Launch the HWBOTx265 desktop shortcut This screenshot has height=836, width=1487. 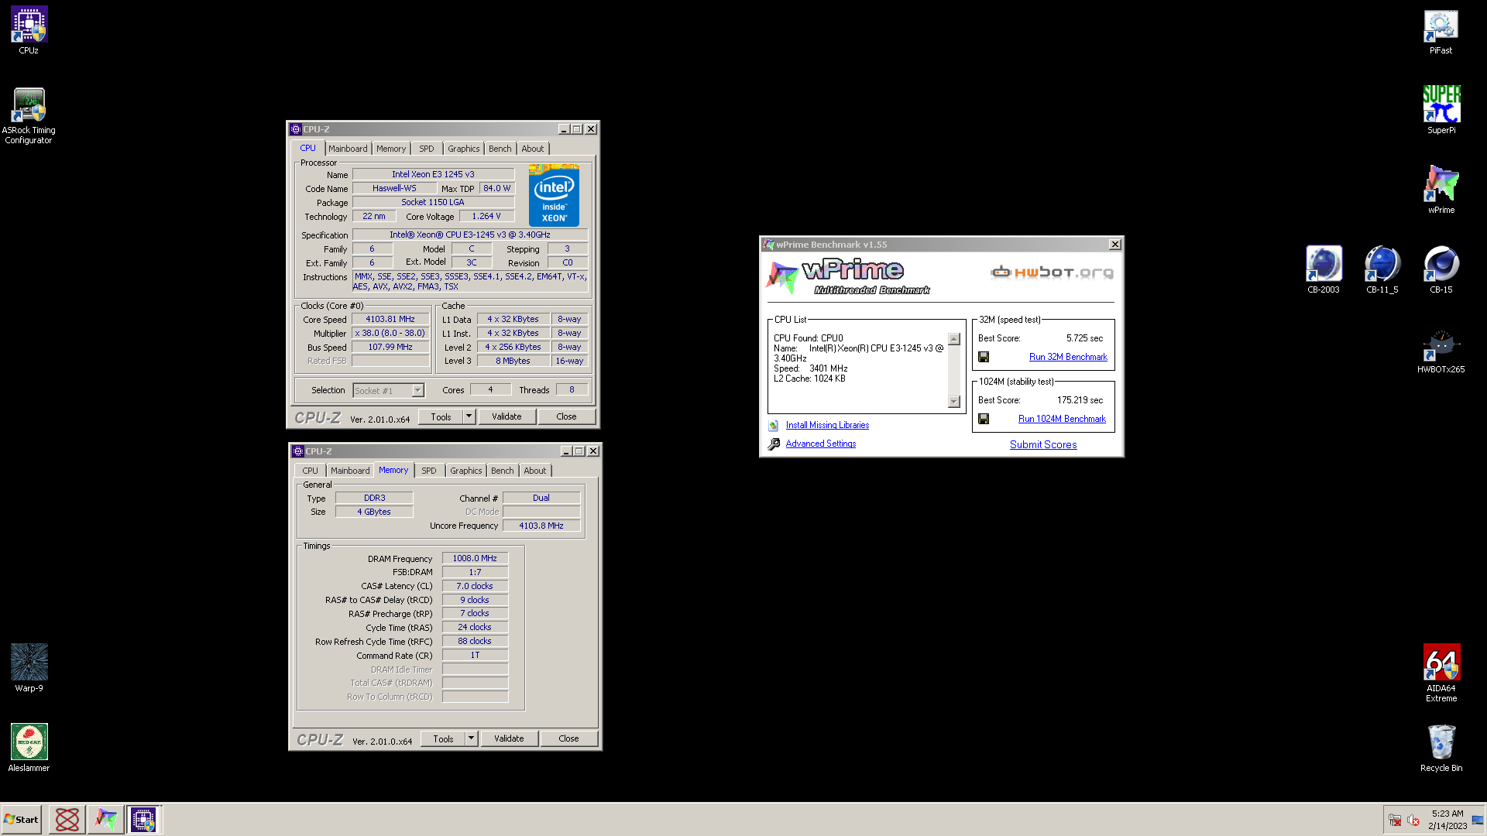pyautogui.click(x=1441, y=350)
